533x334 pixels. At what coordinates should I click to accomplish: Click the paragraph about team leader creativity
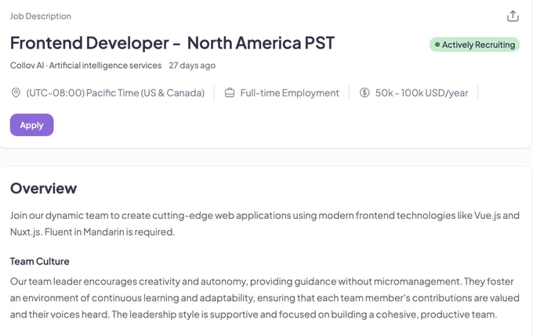click(x=265, y=298)
